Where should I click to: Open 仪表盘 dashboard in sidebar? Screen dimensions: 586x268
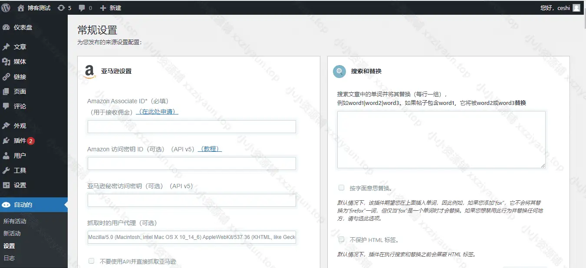click(23, 27)
